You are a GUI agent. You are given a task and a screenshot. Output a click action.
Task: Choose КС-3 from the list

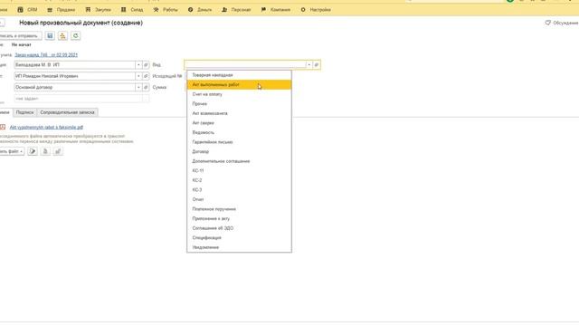point(239,190)
